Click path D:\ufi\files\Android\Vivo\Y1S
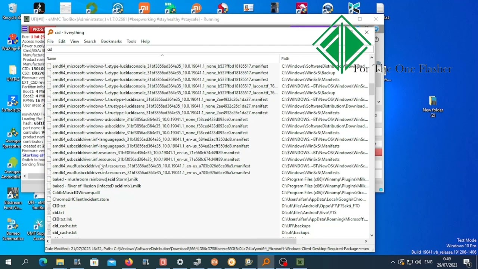 [308, 213]
